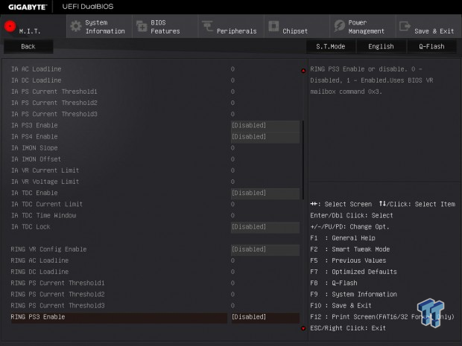Image resolution: width=462 pixels, height=346 pixels.
Task: Click the IA TDC Enable label
Action: click(x=34, y=193)
